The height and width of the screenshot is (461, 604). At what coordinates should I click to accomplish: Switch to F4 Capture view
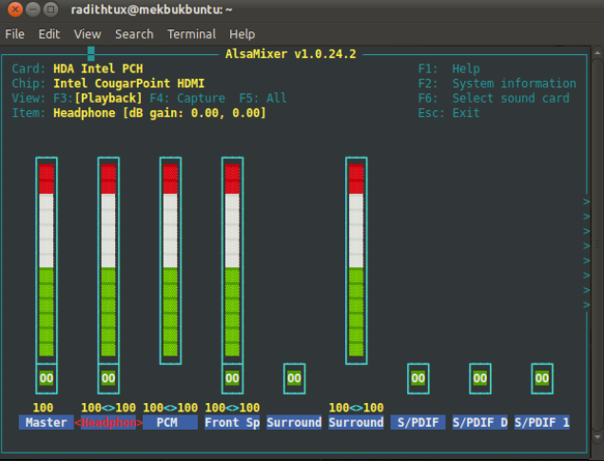[x=187, y=98]
